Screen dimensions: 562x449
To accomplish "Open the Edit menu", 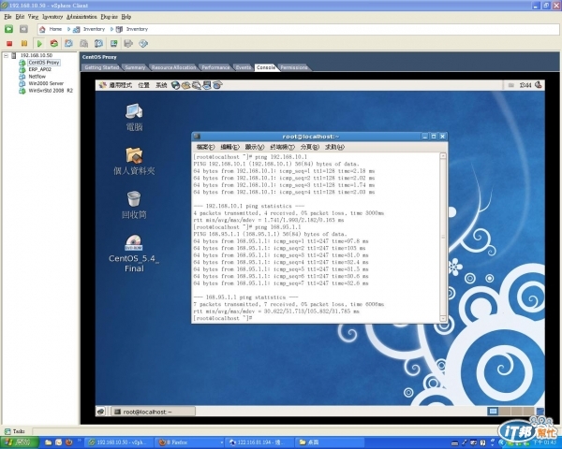I will tap(20, 17).
